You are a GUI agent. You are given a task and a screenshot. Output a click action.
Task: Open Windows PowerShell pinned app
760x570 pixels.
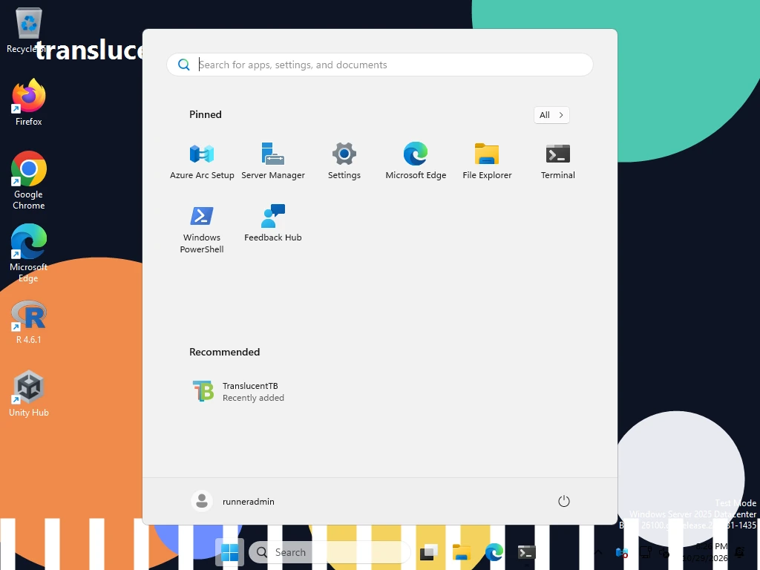tap(202, 229)
